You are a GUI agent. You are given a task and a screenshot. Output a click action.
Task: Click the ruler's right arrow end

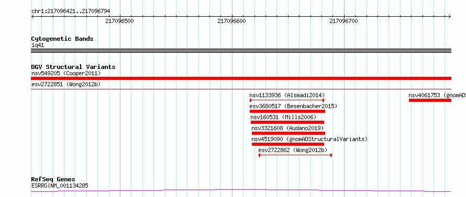coord(450,16)
